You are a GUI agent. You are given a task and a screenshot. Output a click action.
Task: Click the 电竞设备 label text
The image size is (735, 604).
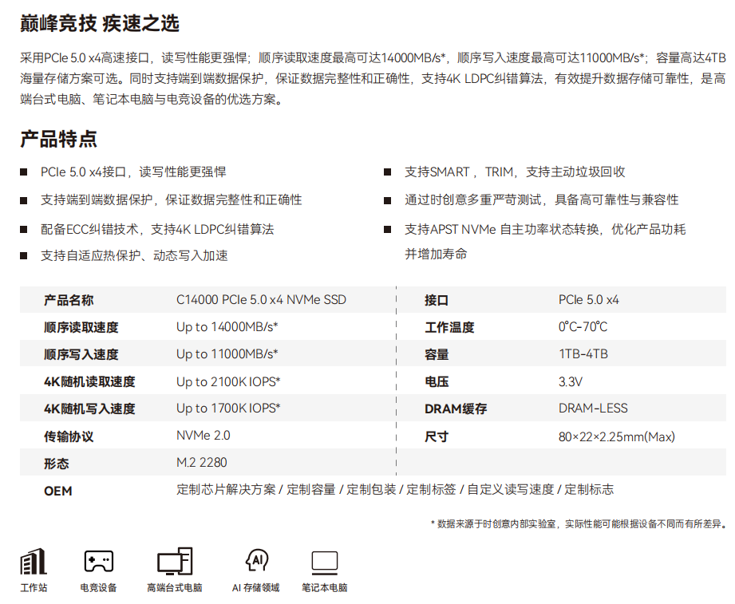pos(98,588)
